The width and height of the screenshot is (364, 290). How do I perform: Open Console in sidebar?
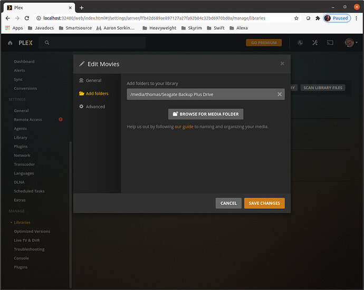click(21, 258)
